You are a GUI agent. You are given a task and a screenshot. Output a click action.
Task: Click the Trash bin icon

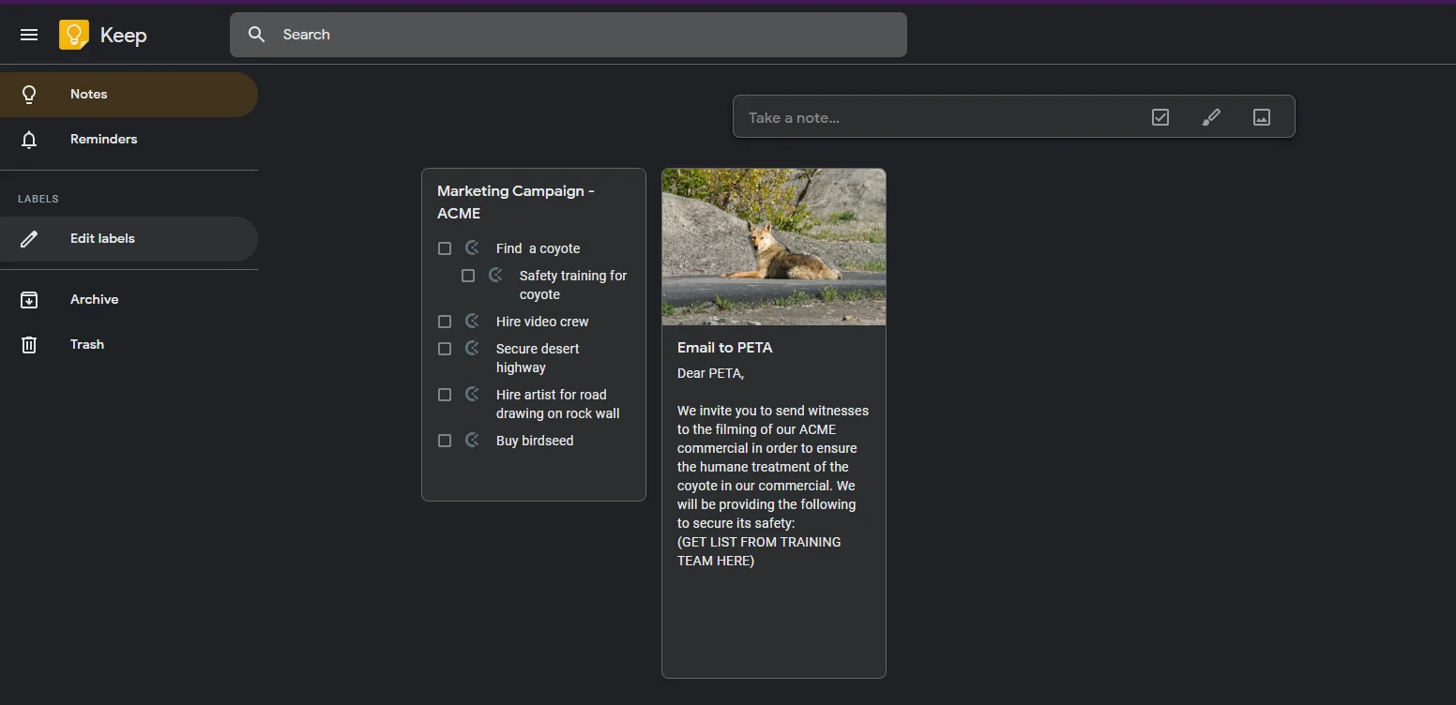pos(29,344)
